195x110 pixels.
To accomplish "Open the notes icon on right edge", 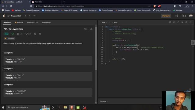I will 193,43.
